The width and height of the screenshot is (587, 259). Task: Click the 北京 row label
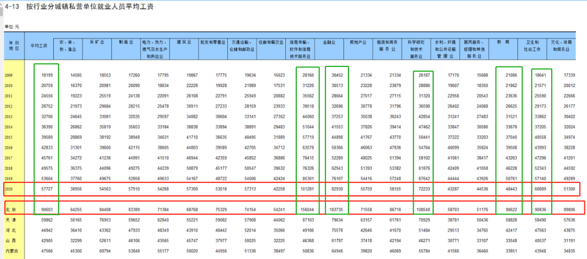tap(10, 211)
